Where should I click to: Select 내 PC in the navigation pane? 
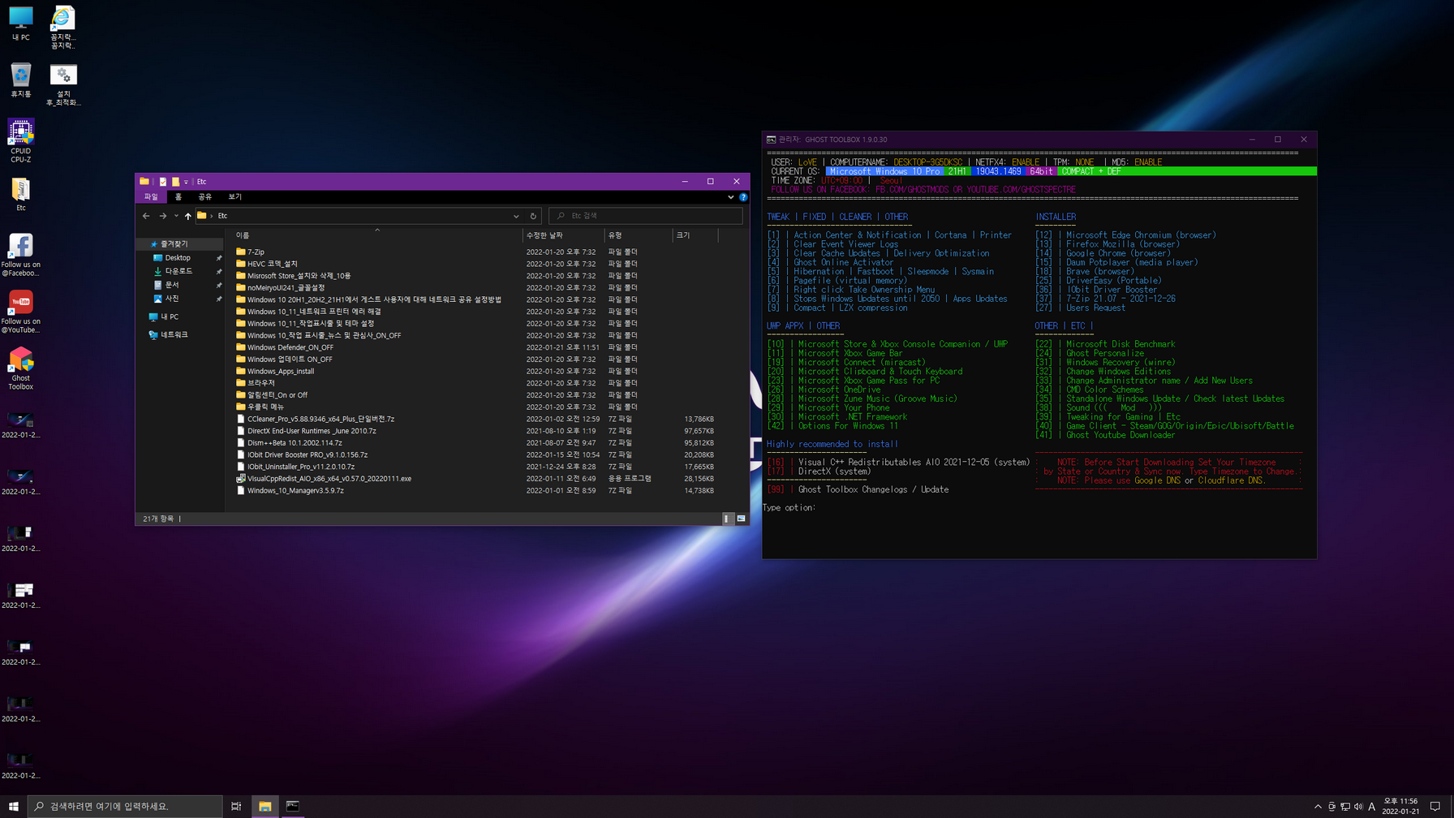(x=169, y=317)
